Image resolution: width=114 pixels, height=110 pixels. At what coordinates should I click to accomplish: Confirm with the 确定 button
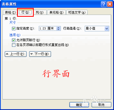79,105
